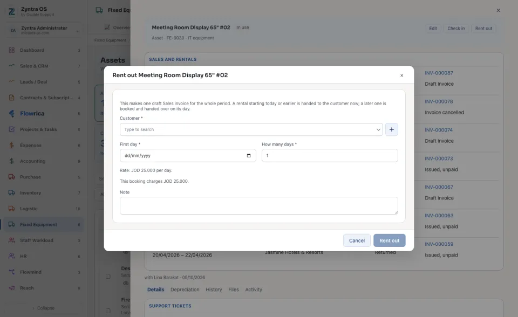Focus the First day date field
Screen dimensions: 518x317
tap(188, 155)
